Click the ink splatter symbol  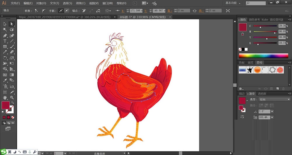click(250, 70)
